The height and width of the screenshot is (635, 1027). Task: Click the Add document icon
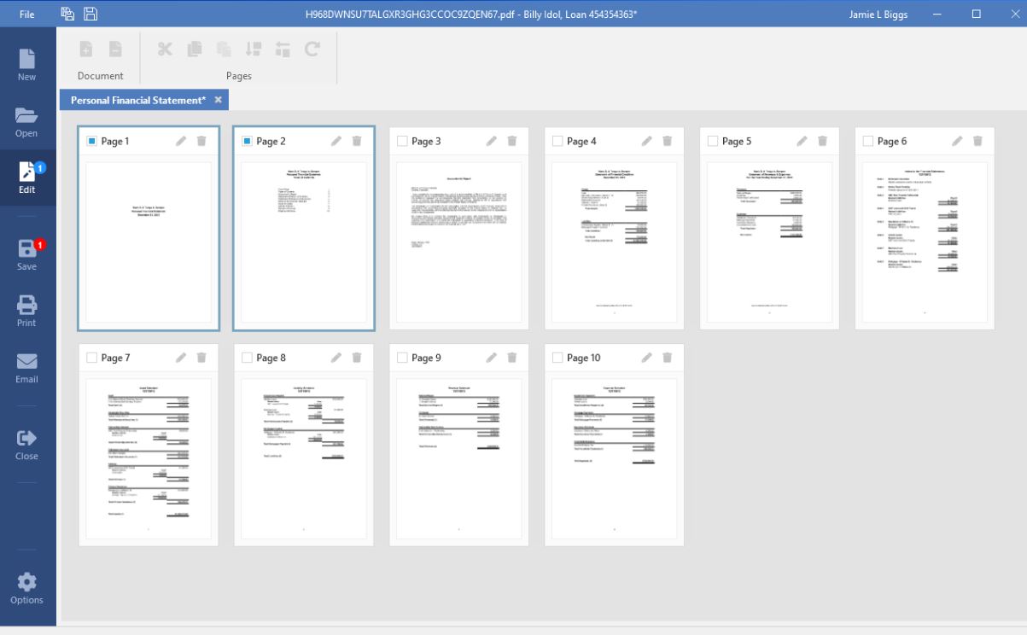click(86, 50)
